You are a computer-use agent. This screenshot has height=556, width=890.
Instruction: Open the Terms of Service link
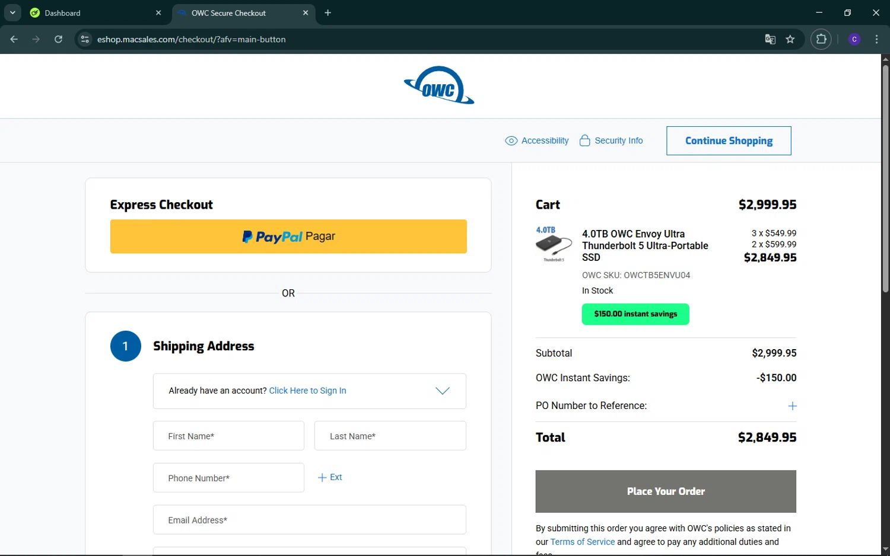pos(583,542)
